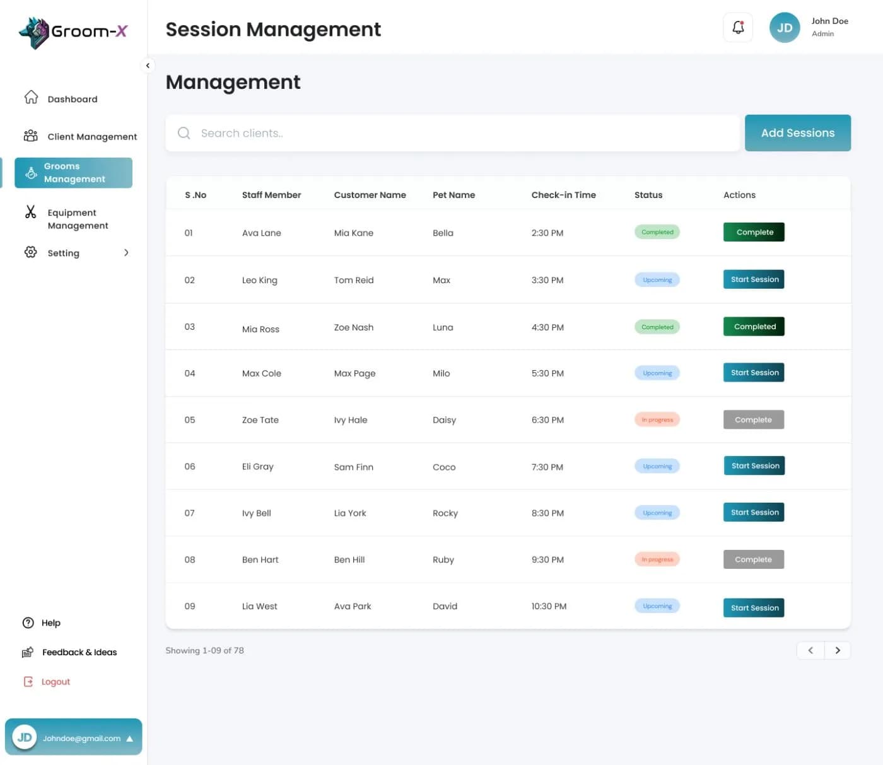Click the Feedback & Ideas icon
The width and height of the screenshot is (883, 765).
28,652
